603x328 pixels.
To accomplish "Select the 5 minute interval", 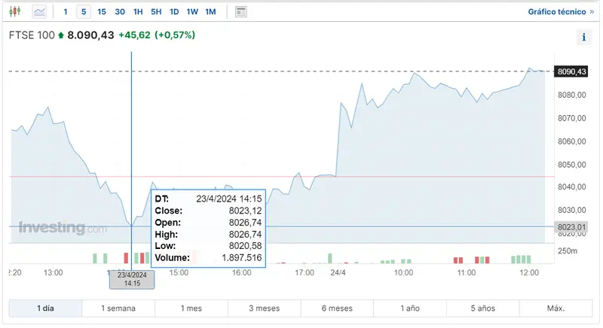I will coord(84,12).
